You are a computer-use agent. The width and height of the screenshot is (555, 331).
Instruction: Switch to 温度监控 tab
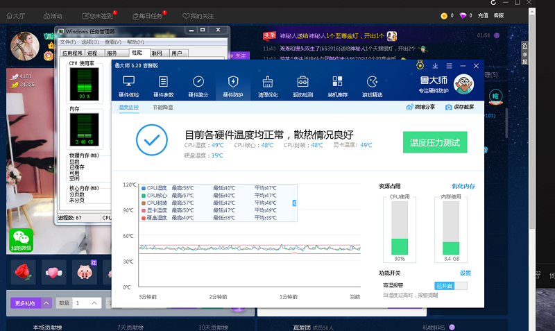(x=128, y=108)
